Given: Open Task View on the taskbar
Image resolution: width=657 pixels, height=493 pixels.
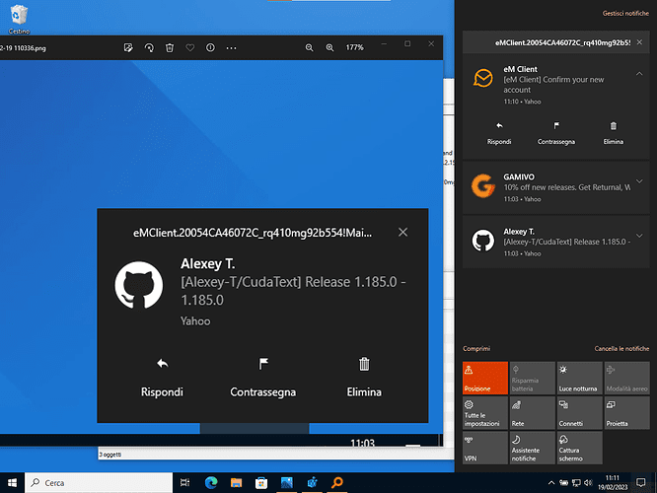Looking at the screenshot, I should (x=184, y=483).
